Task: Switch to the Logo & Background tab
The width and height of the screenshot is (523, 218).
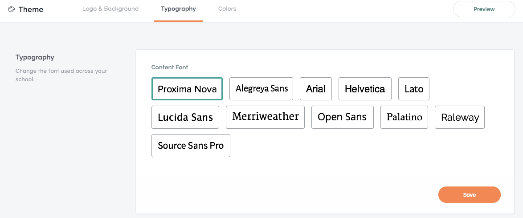Action: [110, 9]
